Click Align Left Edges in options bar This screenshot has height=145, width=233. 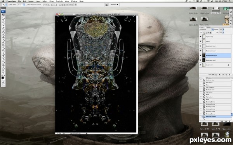point(52,5)
